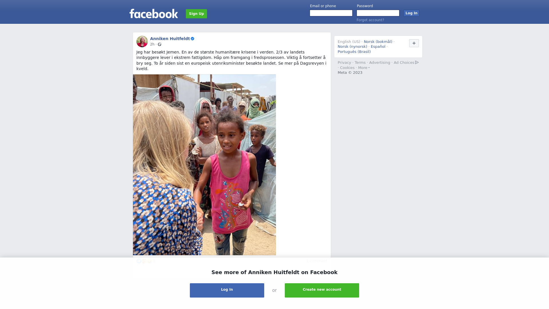This screenshot has height=309, width=549.
Task: Open the Privacy footer link
Action: [x=344, y=63]
